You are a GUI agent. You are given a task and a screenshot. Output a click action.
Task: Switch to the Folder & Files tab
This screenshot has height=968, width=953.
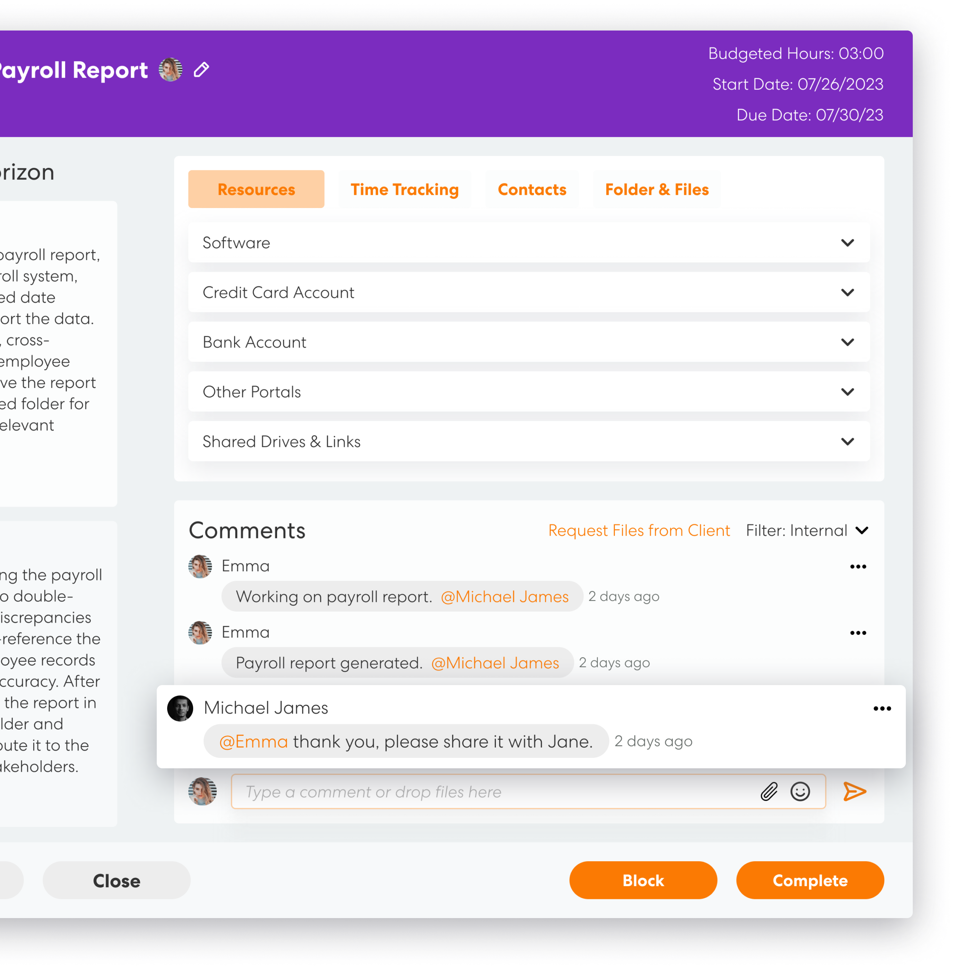pyautogui.click(x=657, y=190)
